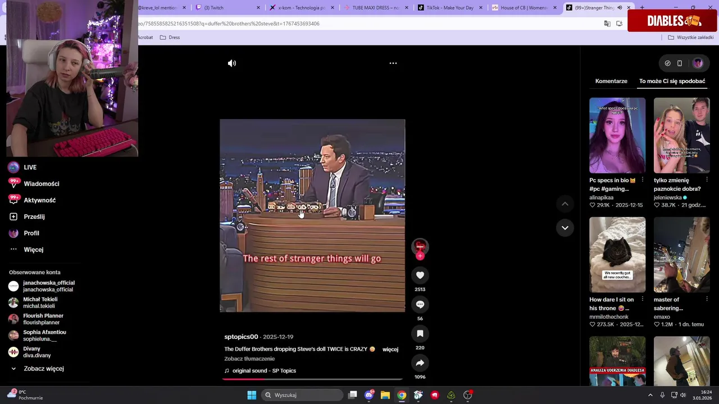Like the video with the heart icon
The image size is (719, 404).
tap(420, 275)
